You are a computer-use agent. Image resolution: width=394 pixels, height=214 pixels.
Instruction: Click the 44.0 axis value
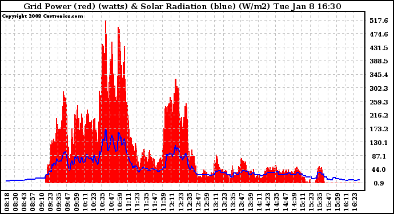[379, 170]
